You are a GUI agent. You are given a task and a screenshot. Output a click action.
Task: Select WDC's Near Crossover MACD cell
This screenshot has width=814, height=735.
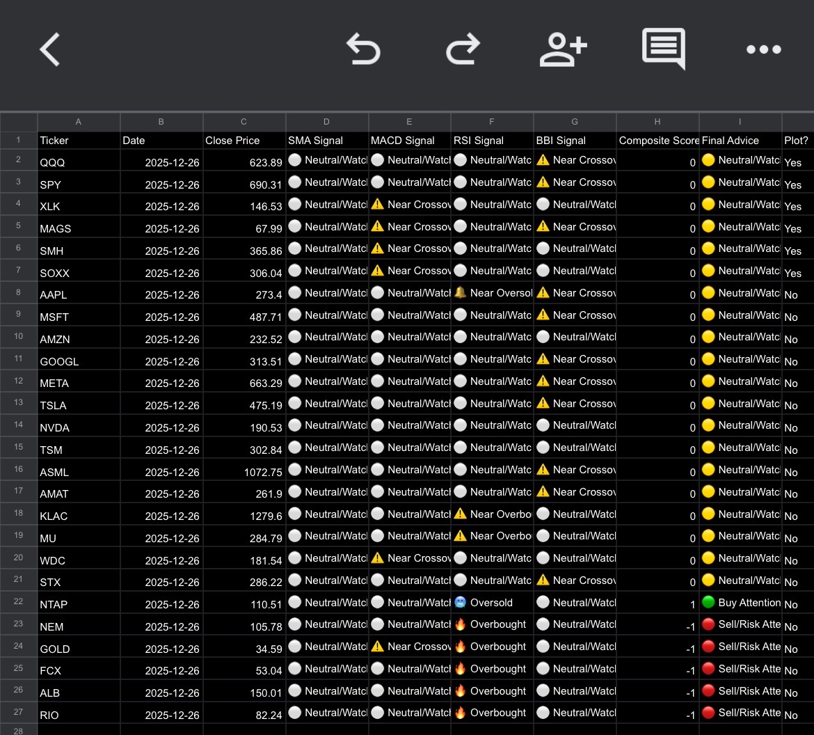[409, 558]
